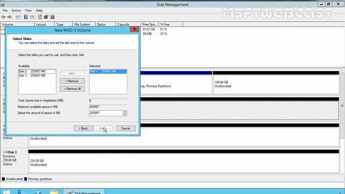Open File Explorer from the taskbar
The width and height of the screenshot is (345, 194).
point(54,192)
